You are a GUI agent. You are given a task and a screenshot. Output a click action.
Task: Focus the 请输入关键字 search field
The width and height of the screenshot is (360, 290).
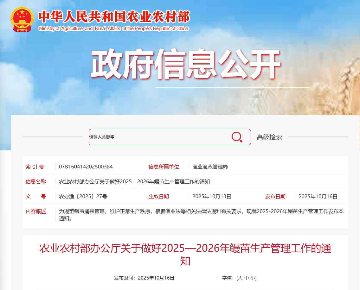point(158,137)
